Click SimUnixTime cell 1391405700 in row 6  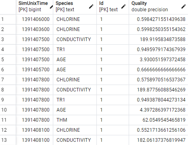click(35, 70)
